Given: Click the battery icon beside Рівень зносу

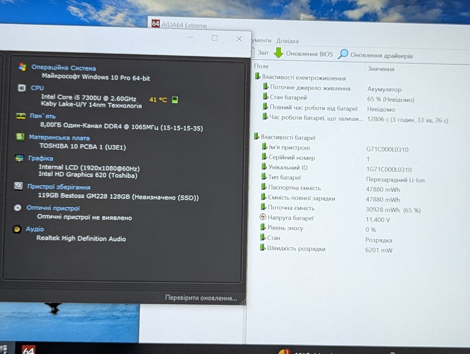Looking at the screenshot, I should click(x=263, y=227).
